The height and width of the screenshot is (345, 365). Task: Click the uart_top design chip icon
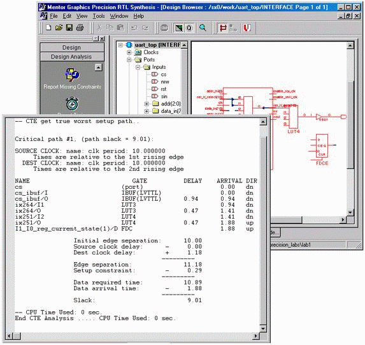[129, 45]
